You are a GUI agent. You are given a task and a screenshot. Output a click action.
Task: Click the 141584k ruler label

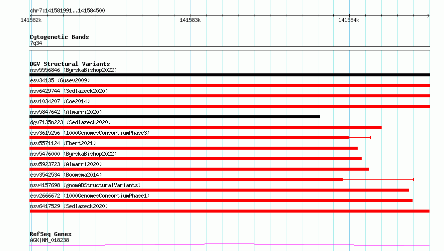click(x=349, y=20)
